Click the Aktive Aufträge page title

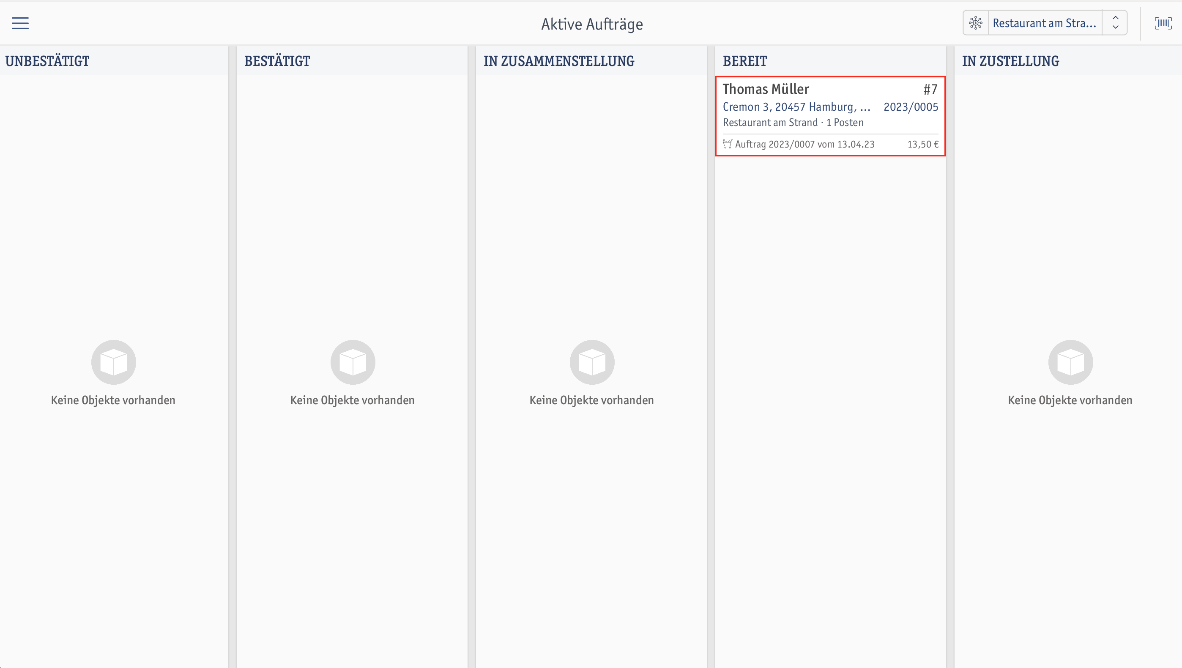tap(592, 24)
